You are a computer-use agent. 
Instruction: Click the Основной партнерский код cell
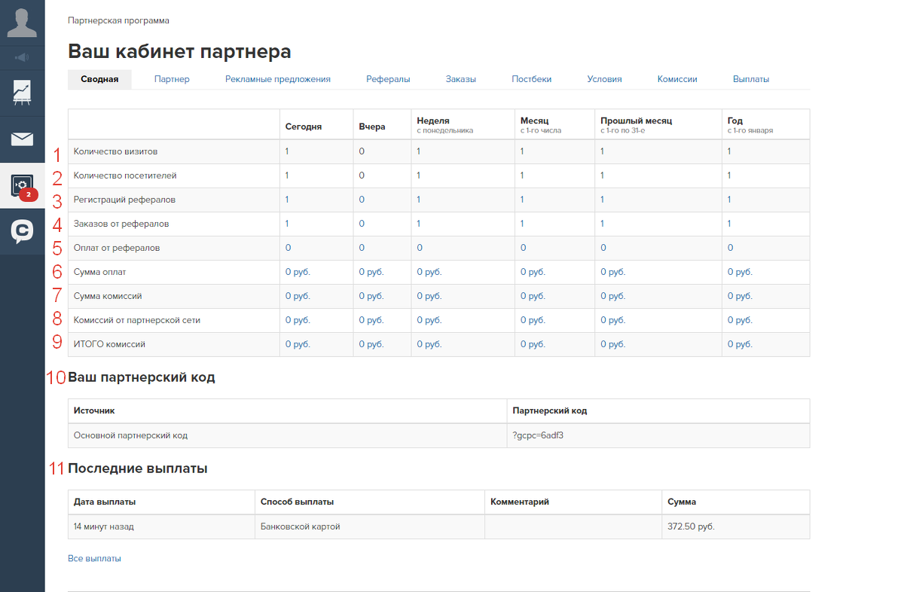pyautogui.click(x=288, y=435)
